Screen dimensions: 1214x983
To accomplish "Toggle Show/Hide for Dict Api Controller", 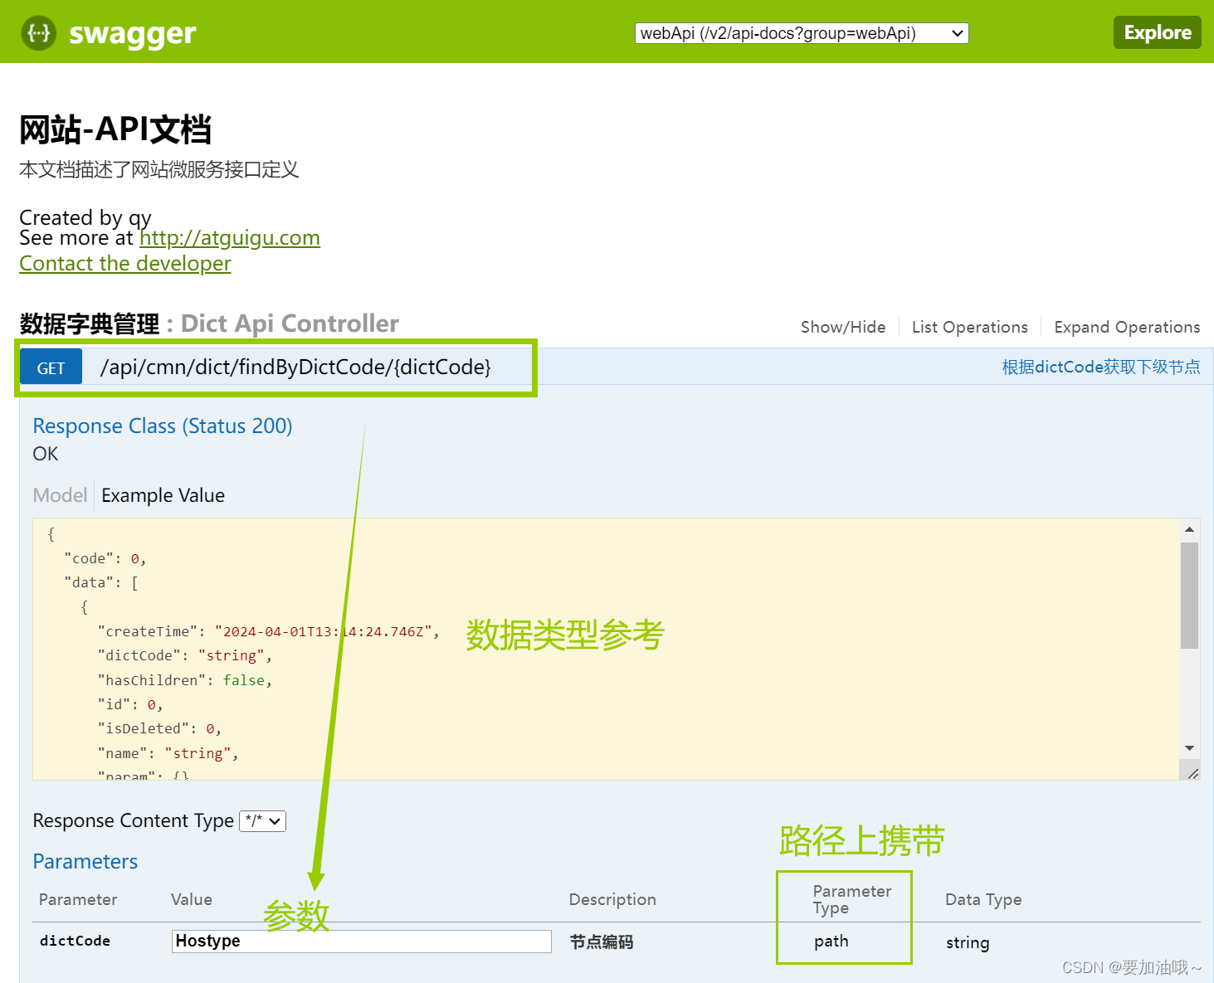I will [843, 326].
